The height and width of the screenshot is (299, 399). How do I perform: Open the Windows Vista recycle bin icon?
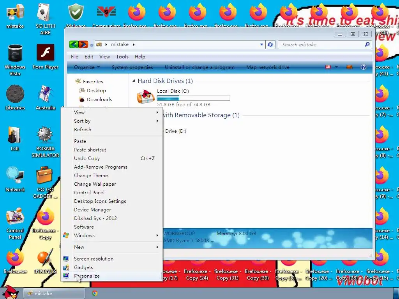coord(15,60)
